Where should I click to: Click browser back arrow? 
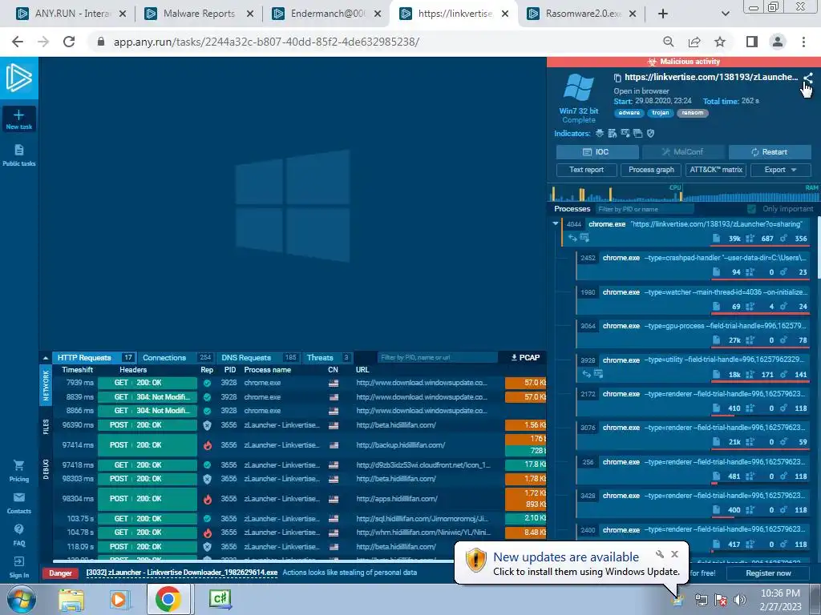point(18,42)
